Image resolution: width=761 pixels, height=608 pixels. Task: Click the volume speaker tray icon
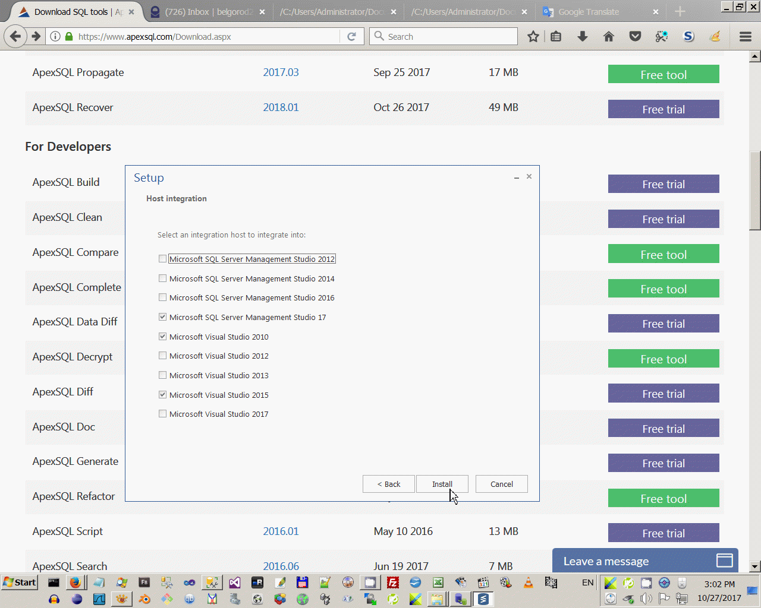pos(646,598)
